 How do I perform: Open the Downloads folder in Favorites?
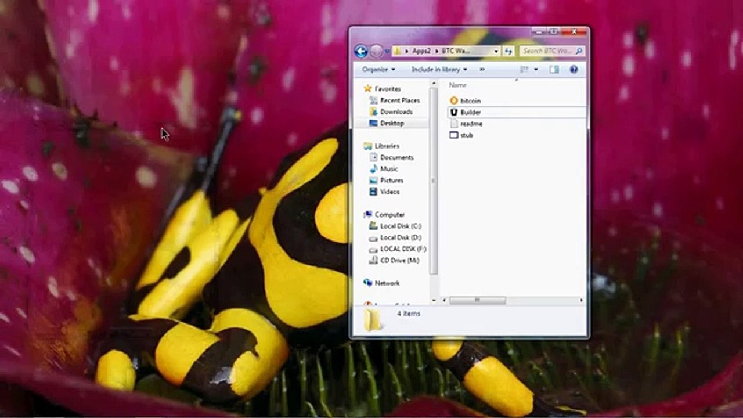[x=396, y=111]
